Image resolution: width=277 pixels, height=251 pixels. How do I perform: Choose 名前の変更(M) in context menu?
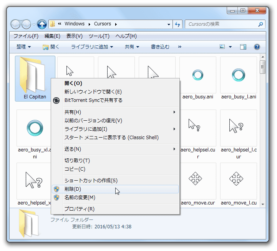(115, 198)
